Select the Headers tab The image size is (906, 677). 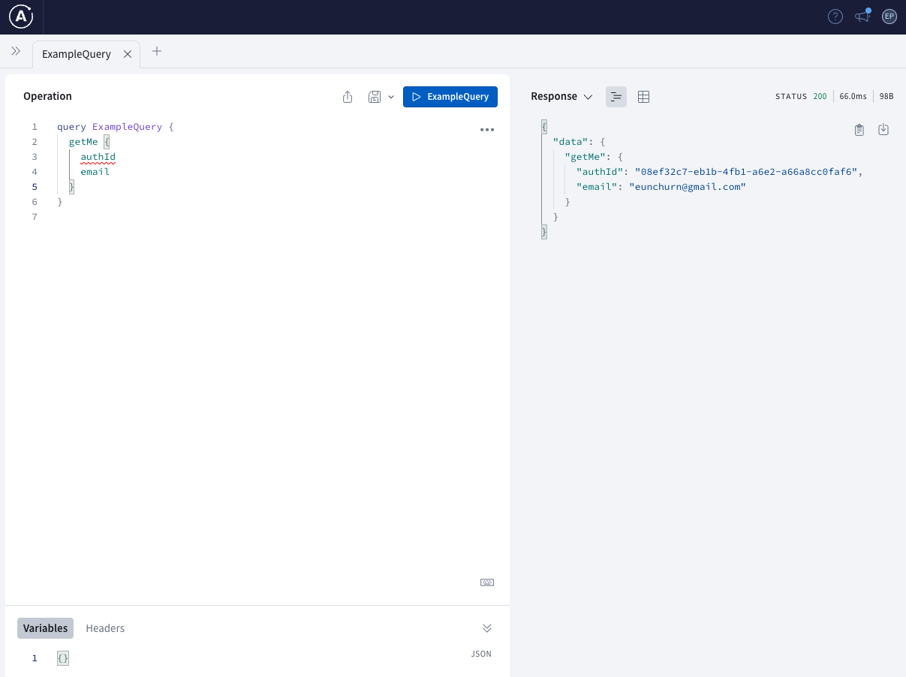click(x=105, y=628)
